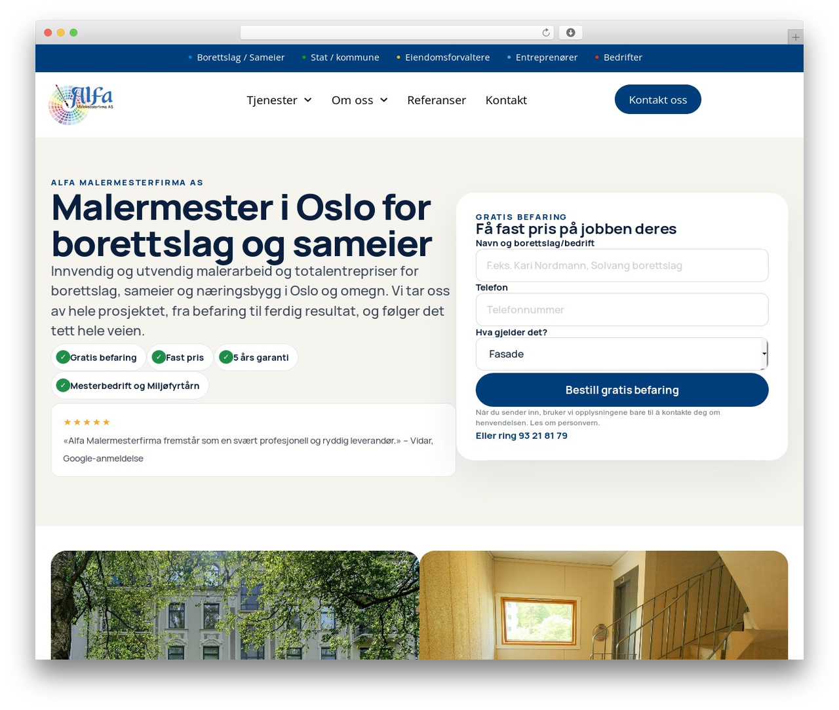
Task: Click Bedrifter in the top bar
Action: (x=623, y=58)
